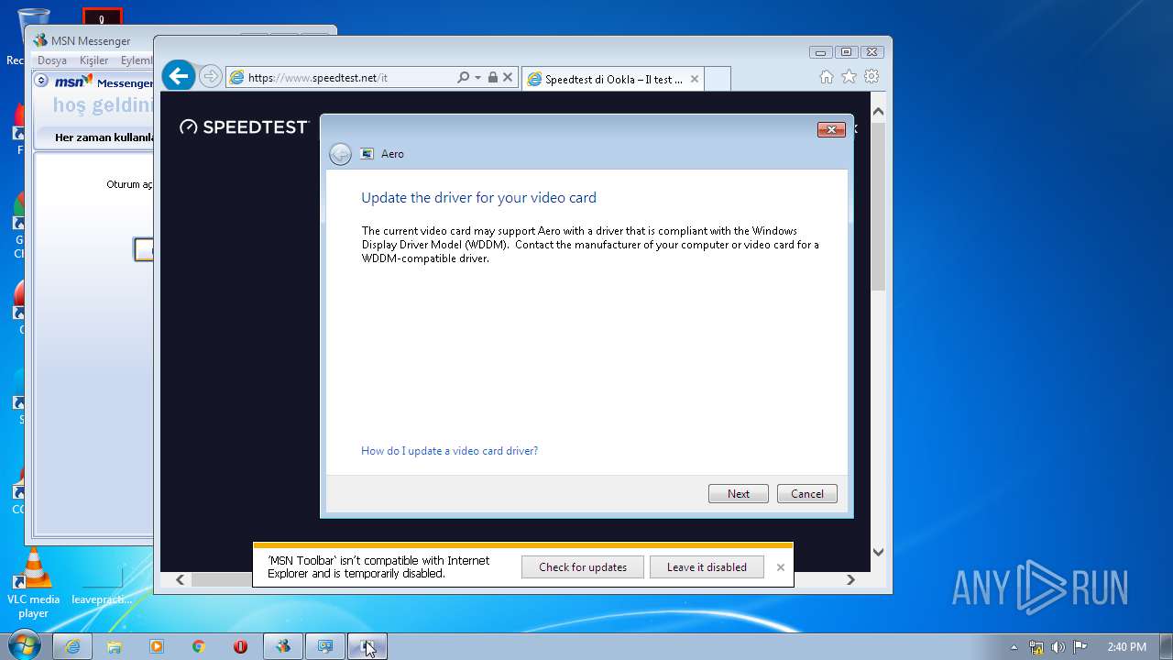Open VLC media player desktop shortcut
Image resolution: width=1173 pixels, height=660 pixels.
pyautogui.click(x=34, y=583)
